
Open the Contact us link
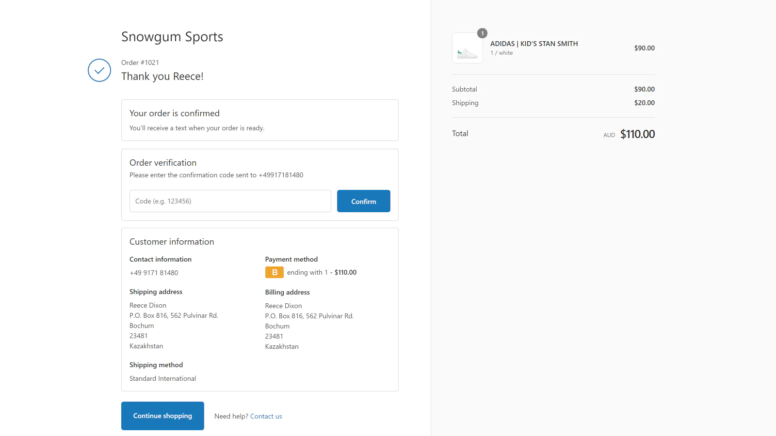tap(266, 416)
